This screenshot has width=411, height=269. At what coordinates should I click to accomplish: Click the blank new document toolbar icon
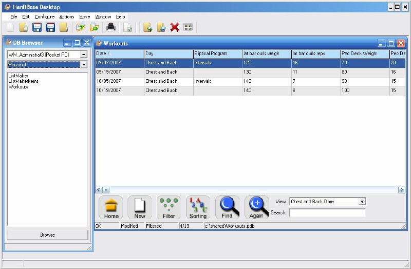(10, 28)
